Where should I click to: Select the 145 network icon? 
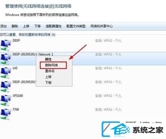[x=6, y=72]
